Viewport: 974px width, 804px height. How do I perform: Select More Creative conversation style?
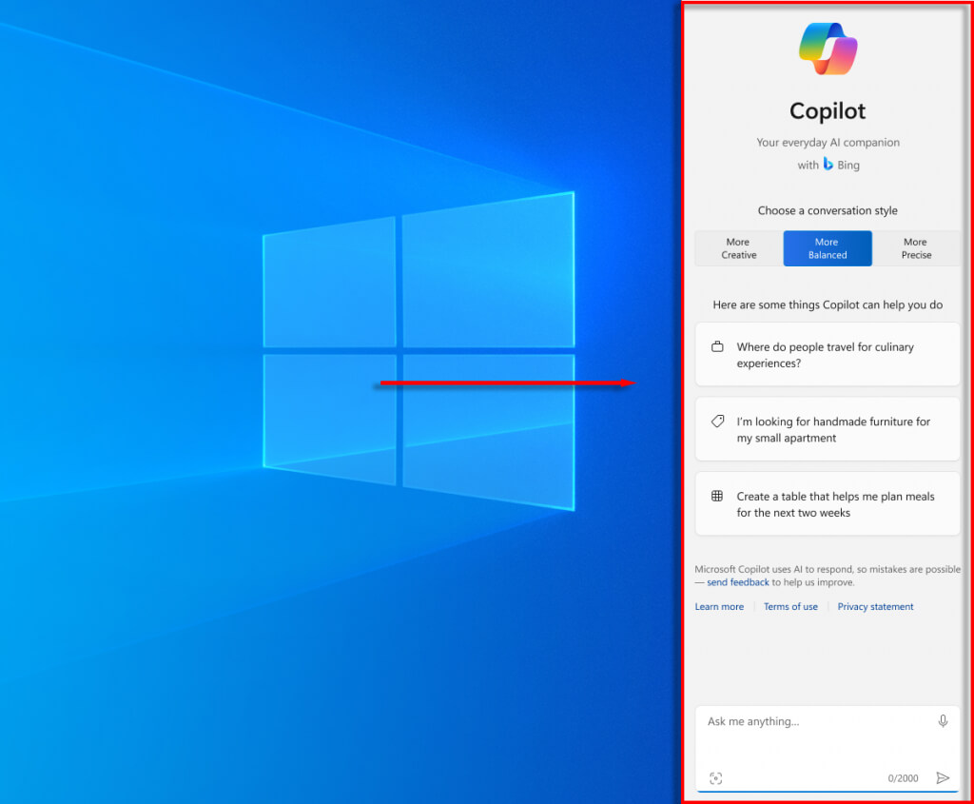738,248
